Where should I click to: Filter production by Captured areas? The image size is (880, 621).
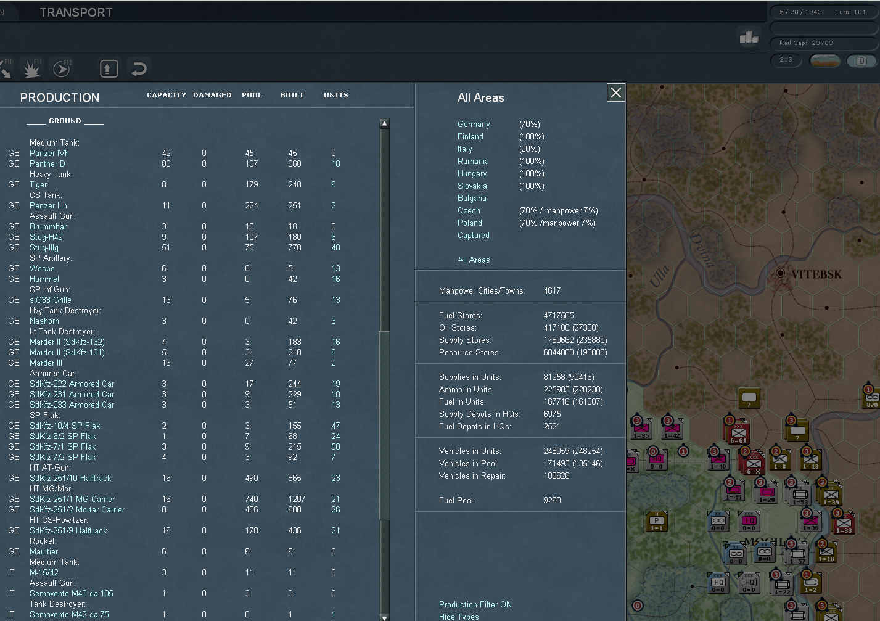pyautogui.click(x=474, y=236)
